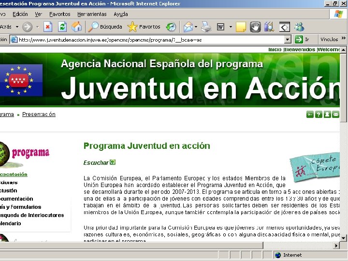Image resolution: width=348 pixels, height=261 pixels.
Task: Click the Edit with Word icon
Action: [x=220, y=27]
